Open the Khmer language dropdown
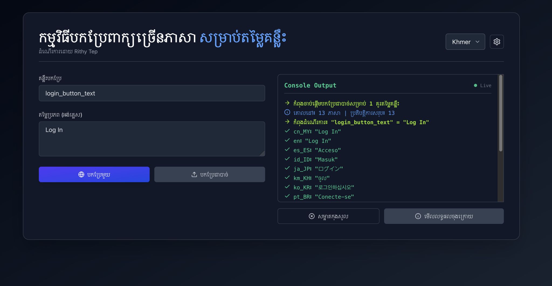 point(465,42)
